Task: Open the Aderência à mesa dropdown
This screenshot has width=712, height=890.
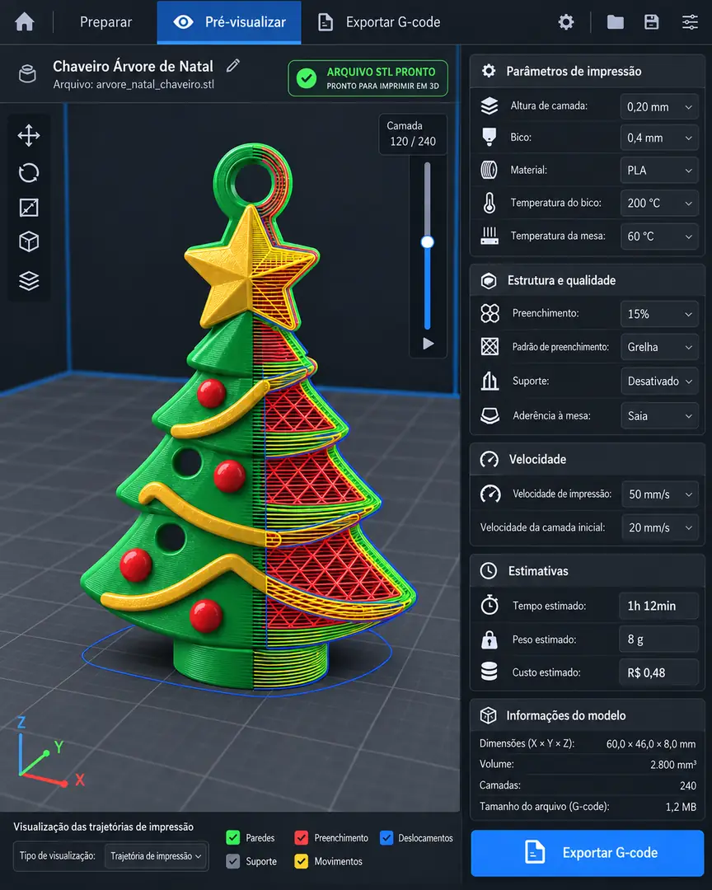Action: point(659,415)
